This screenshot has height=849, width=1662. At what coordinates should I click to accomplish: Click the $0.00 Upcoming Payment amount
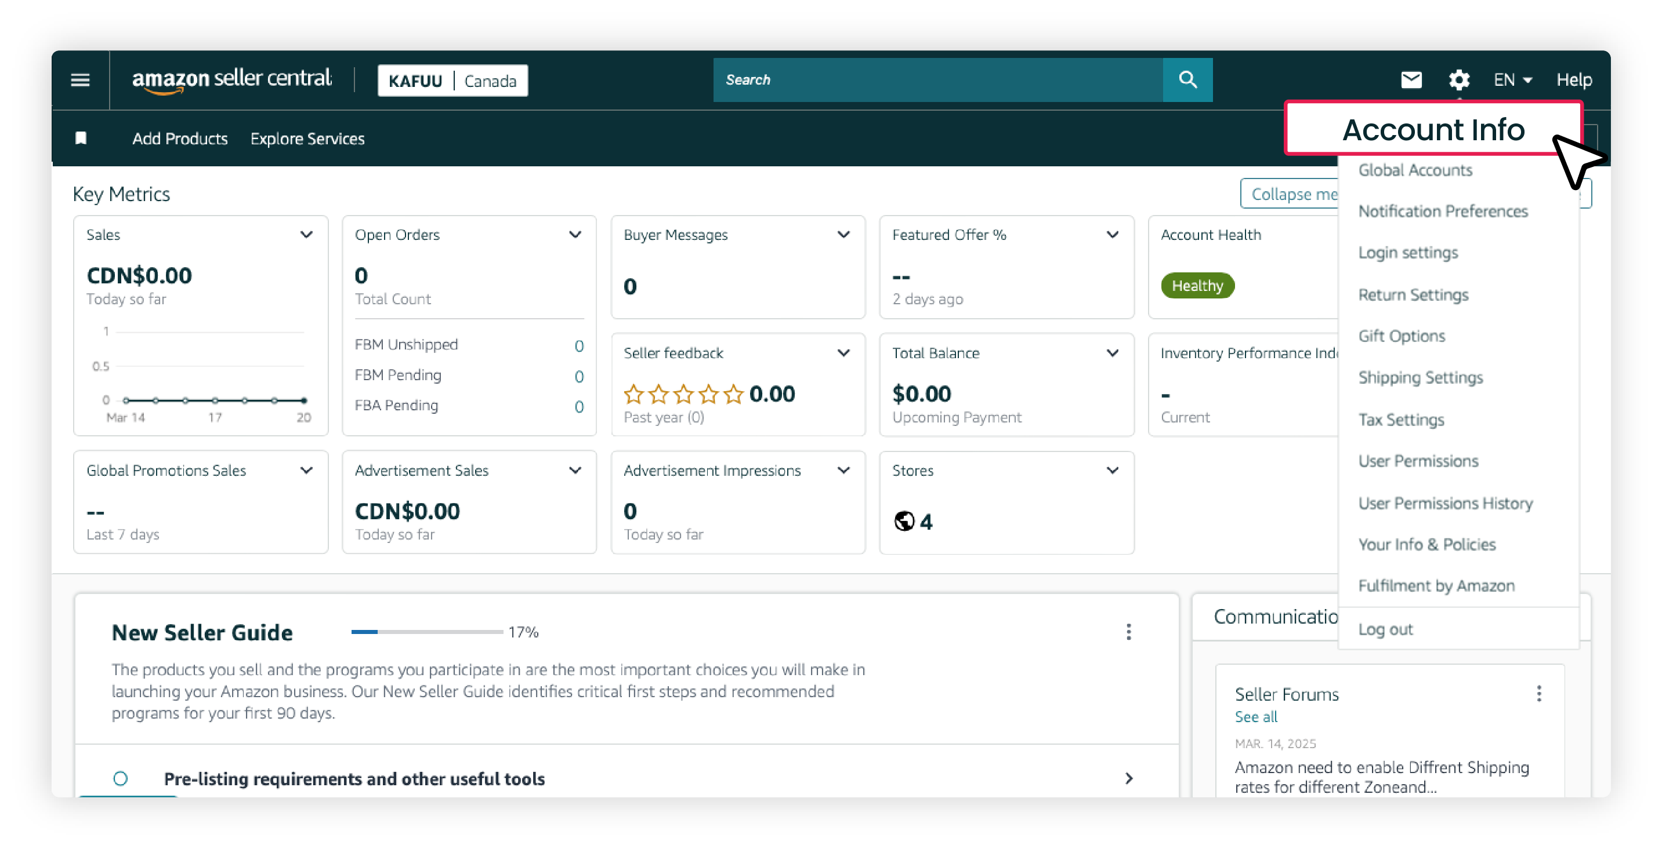921,393
